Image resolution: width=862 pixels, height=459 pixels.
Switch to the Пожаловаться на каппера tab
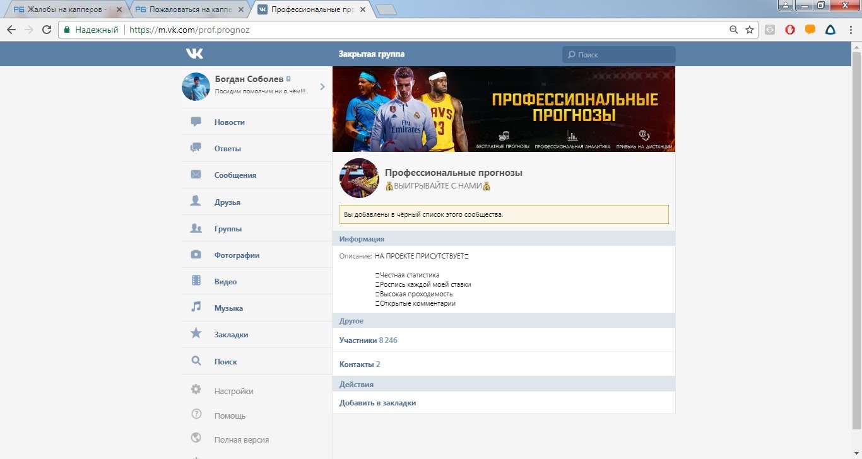coord(186,9)
